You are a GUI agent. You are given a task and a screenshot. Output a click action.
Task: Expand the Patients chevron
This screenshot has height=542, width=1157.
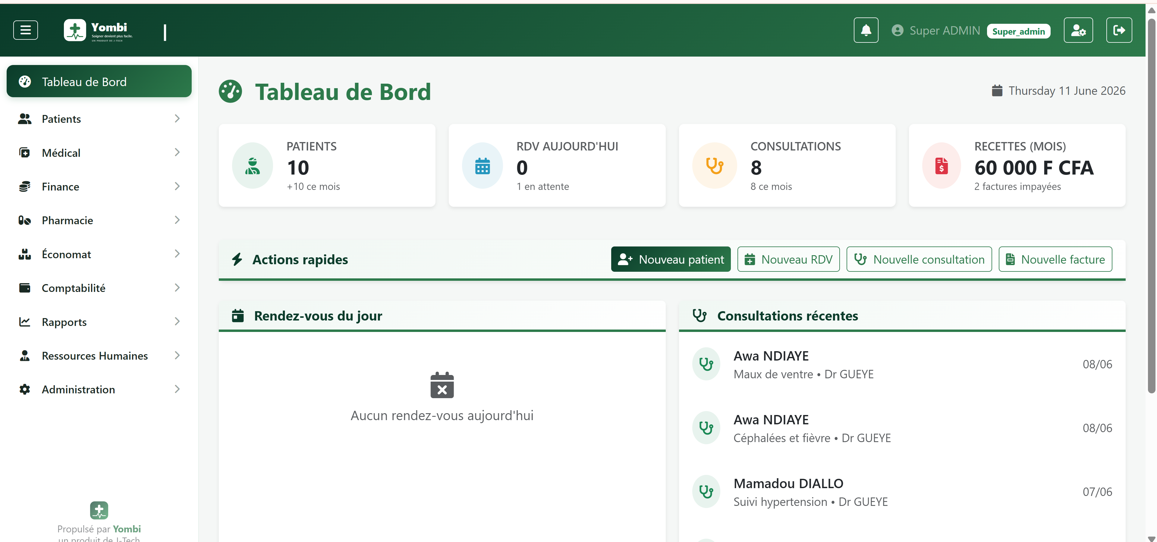click(x=177, y=119)
